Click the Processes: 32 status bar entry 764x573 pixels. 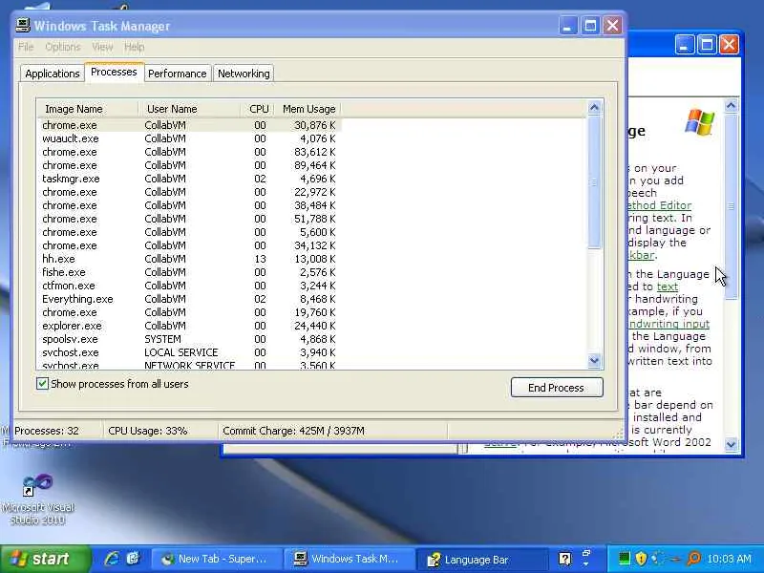point(57,431)
